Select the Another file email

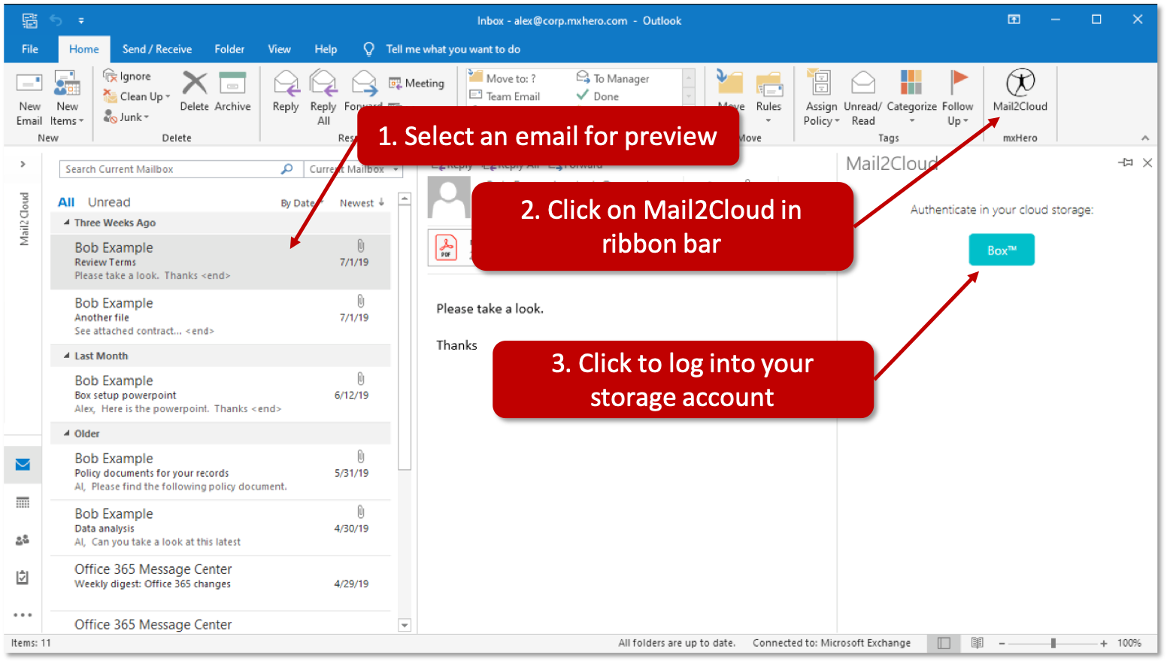pos(220,317)
